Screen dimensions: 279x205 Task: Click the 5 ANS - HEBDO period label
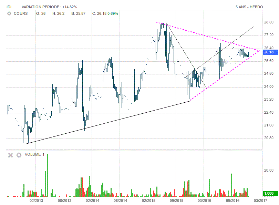click(x=249, y=7)
